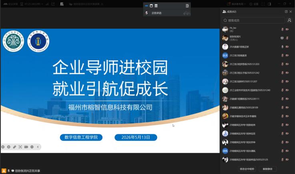Toggle camera for the 25大数据1班 member
295x174 pixels.
[287, 47]
